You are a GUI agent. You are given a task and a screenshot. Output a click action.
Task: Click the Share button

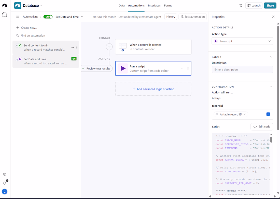coord(270,6)
